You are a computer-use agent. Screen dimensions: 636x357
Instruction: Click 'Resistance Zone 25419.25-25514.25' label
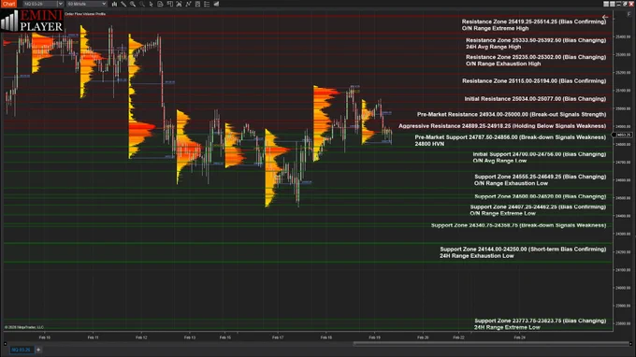pos(534,21)
